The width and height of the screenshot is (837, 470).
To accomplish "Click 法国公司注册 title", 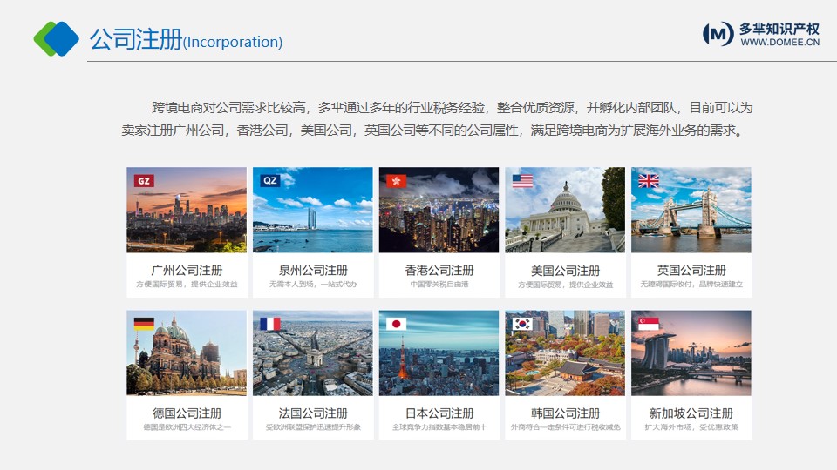I will click(x=313, y=413).
